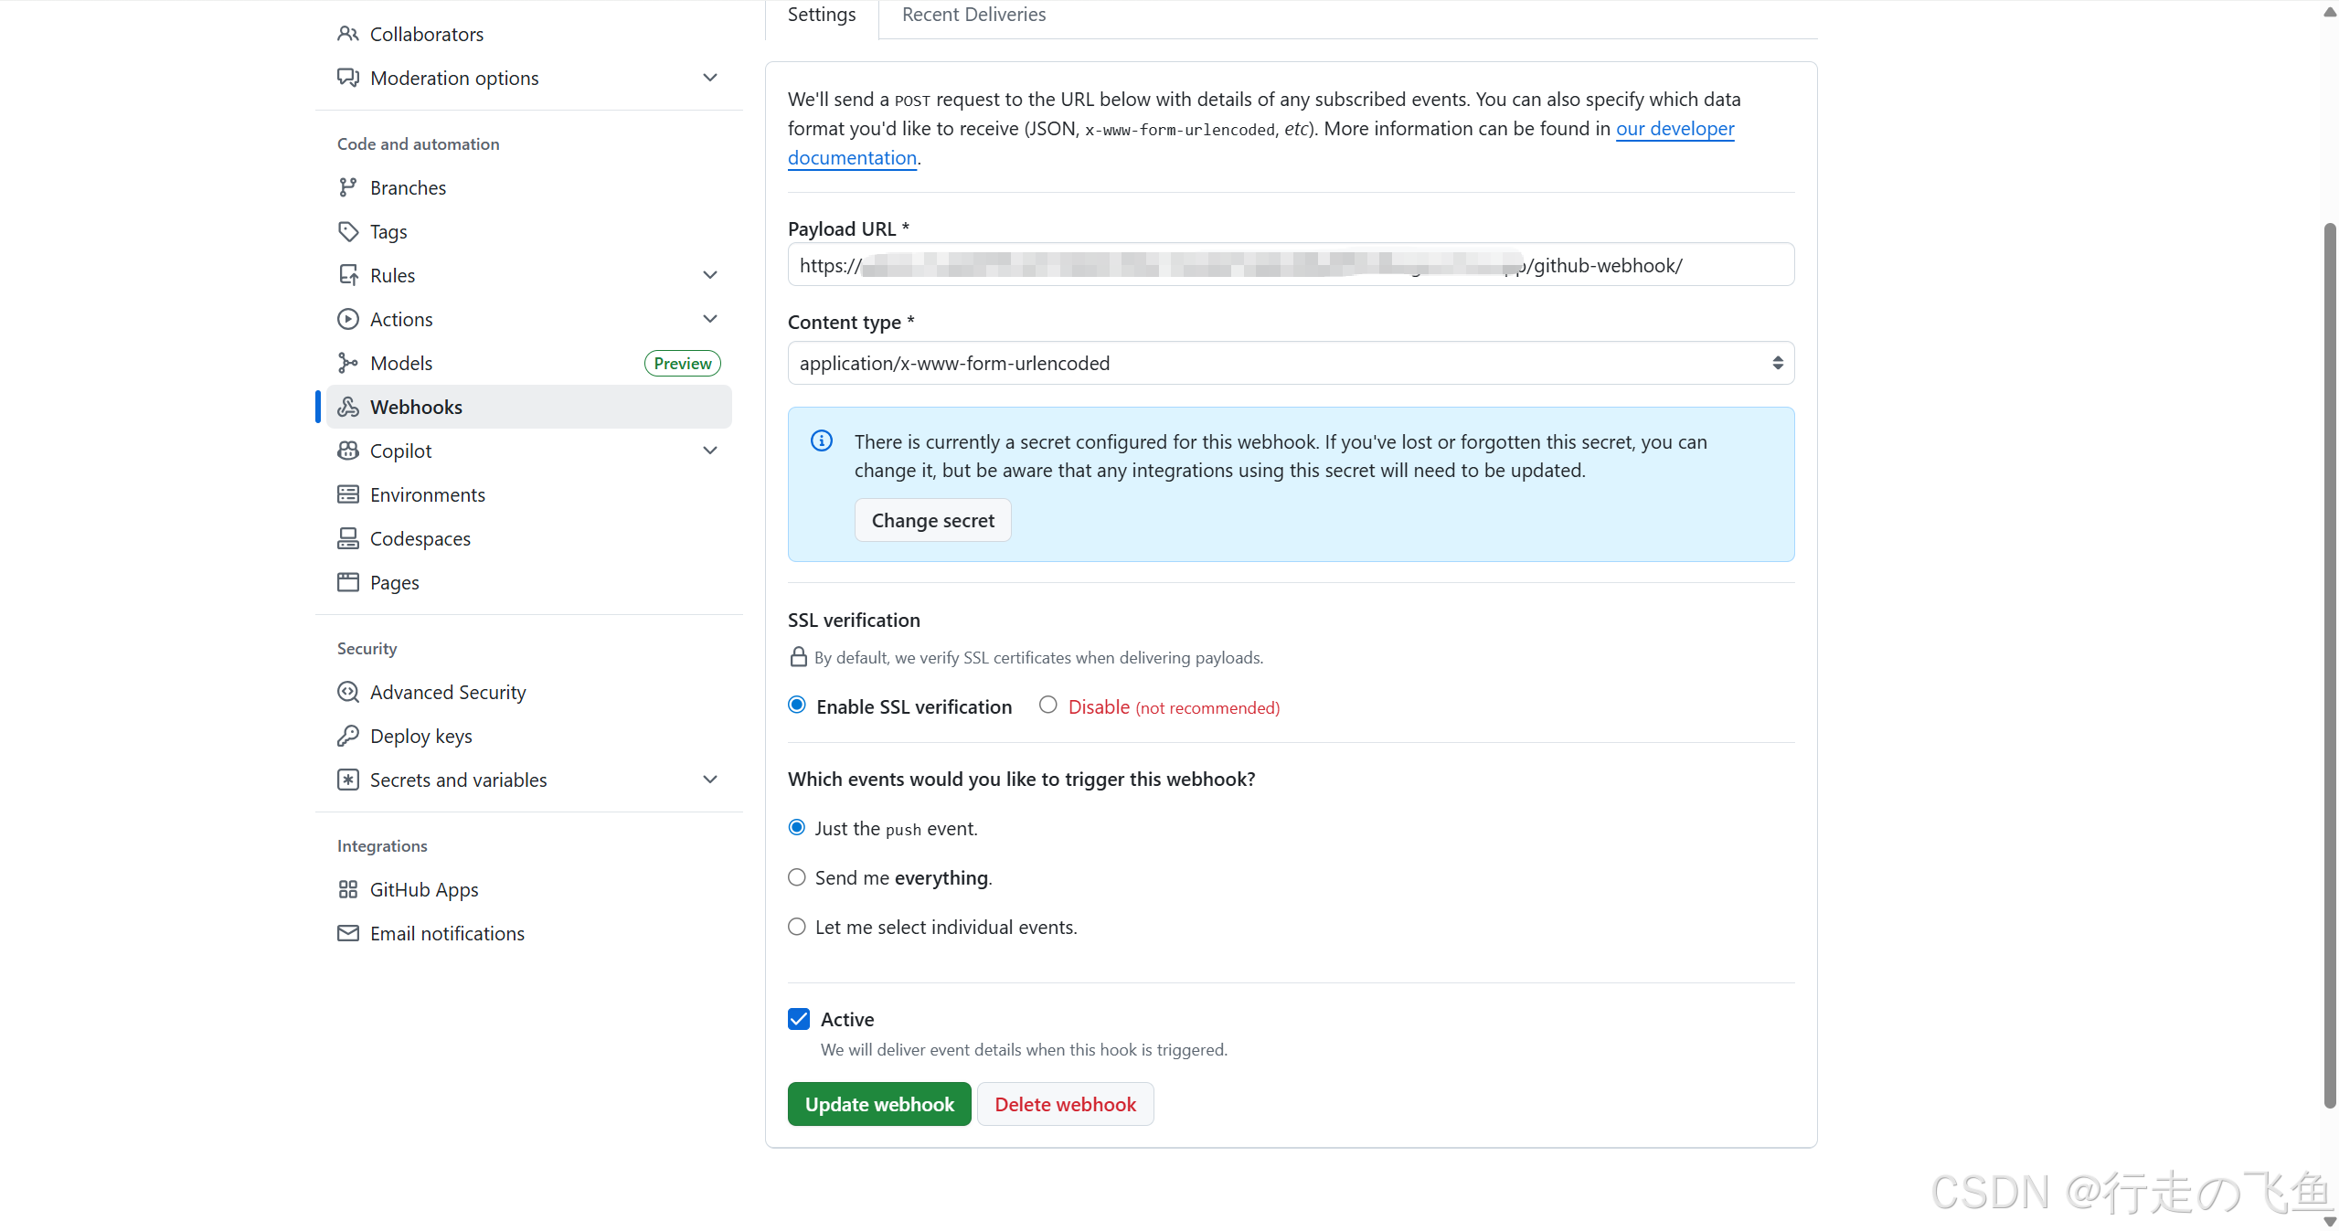Viewport: 2339px width, 1231px height.
Task: Uncheck the Active checkbox
Action: 799,1019
